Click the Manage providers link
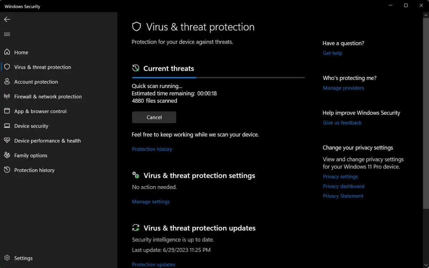The height and width of the screenshot is (268, 429). tap(343, 88)
